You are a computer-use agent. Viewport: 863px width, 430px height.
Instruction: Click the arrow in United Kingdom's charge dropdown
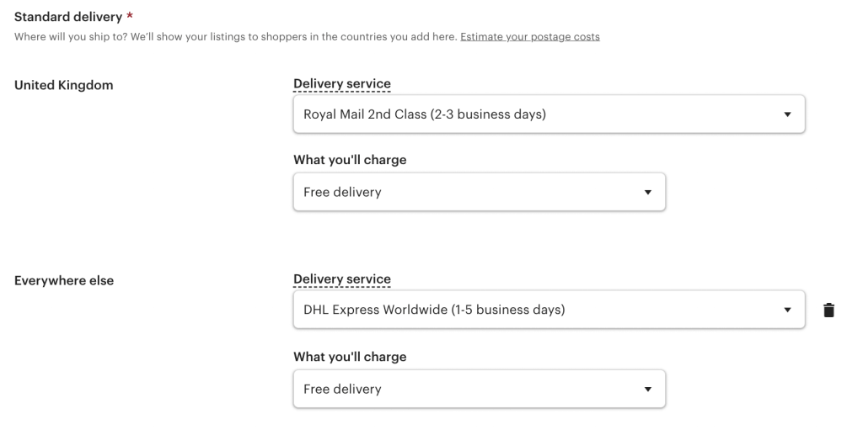[647, 193]
